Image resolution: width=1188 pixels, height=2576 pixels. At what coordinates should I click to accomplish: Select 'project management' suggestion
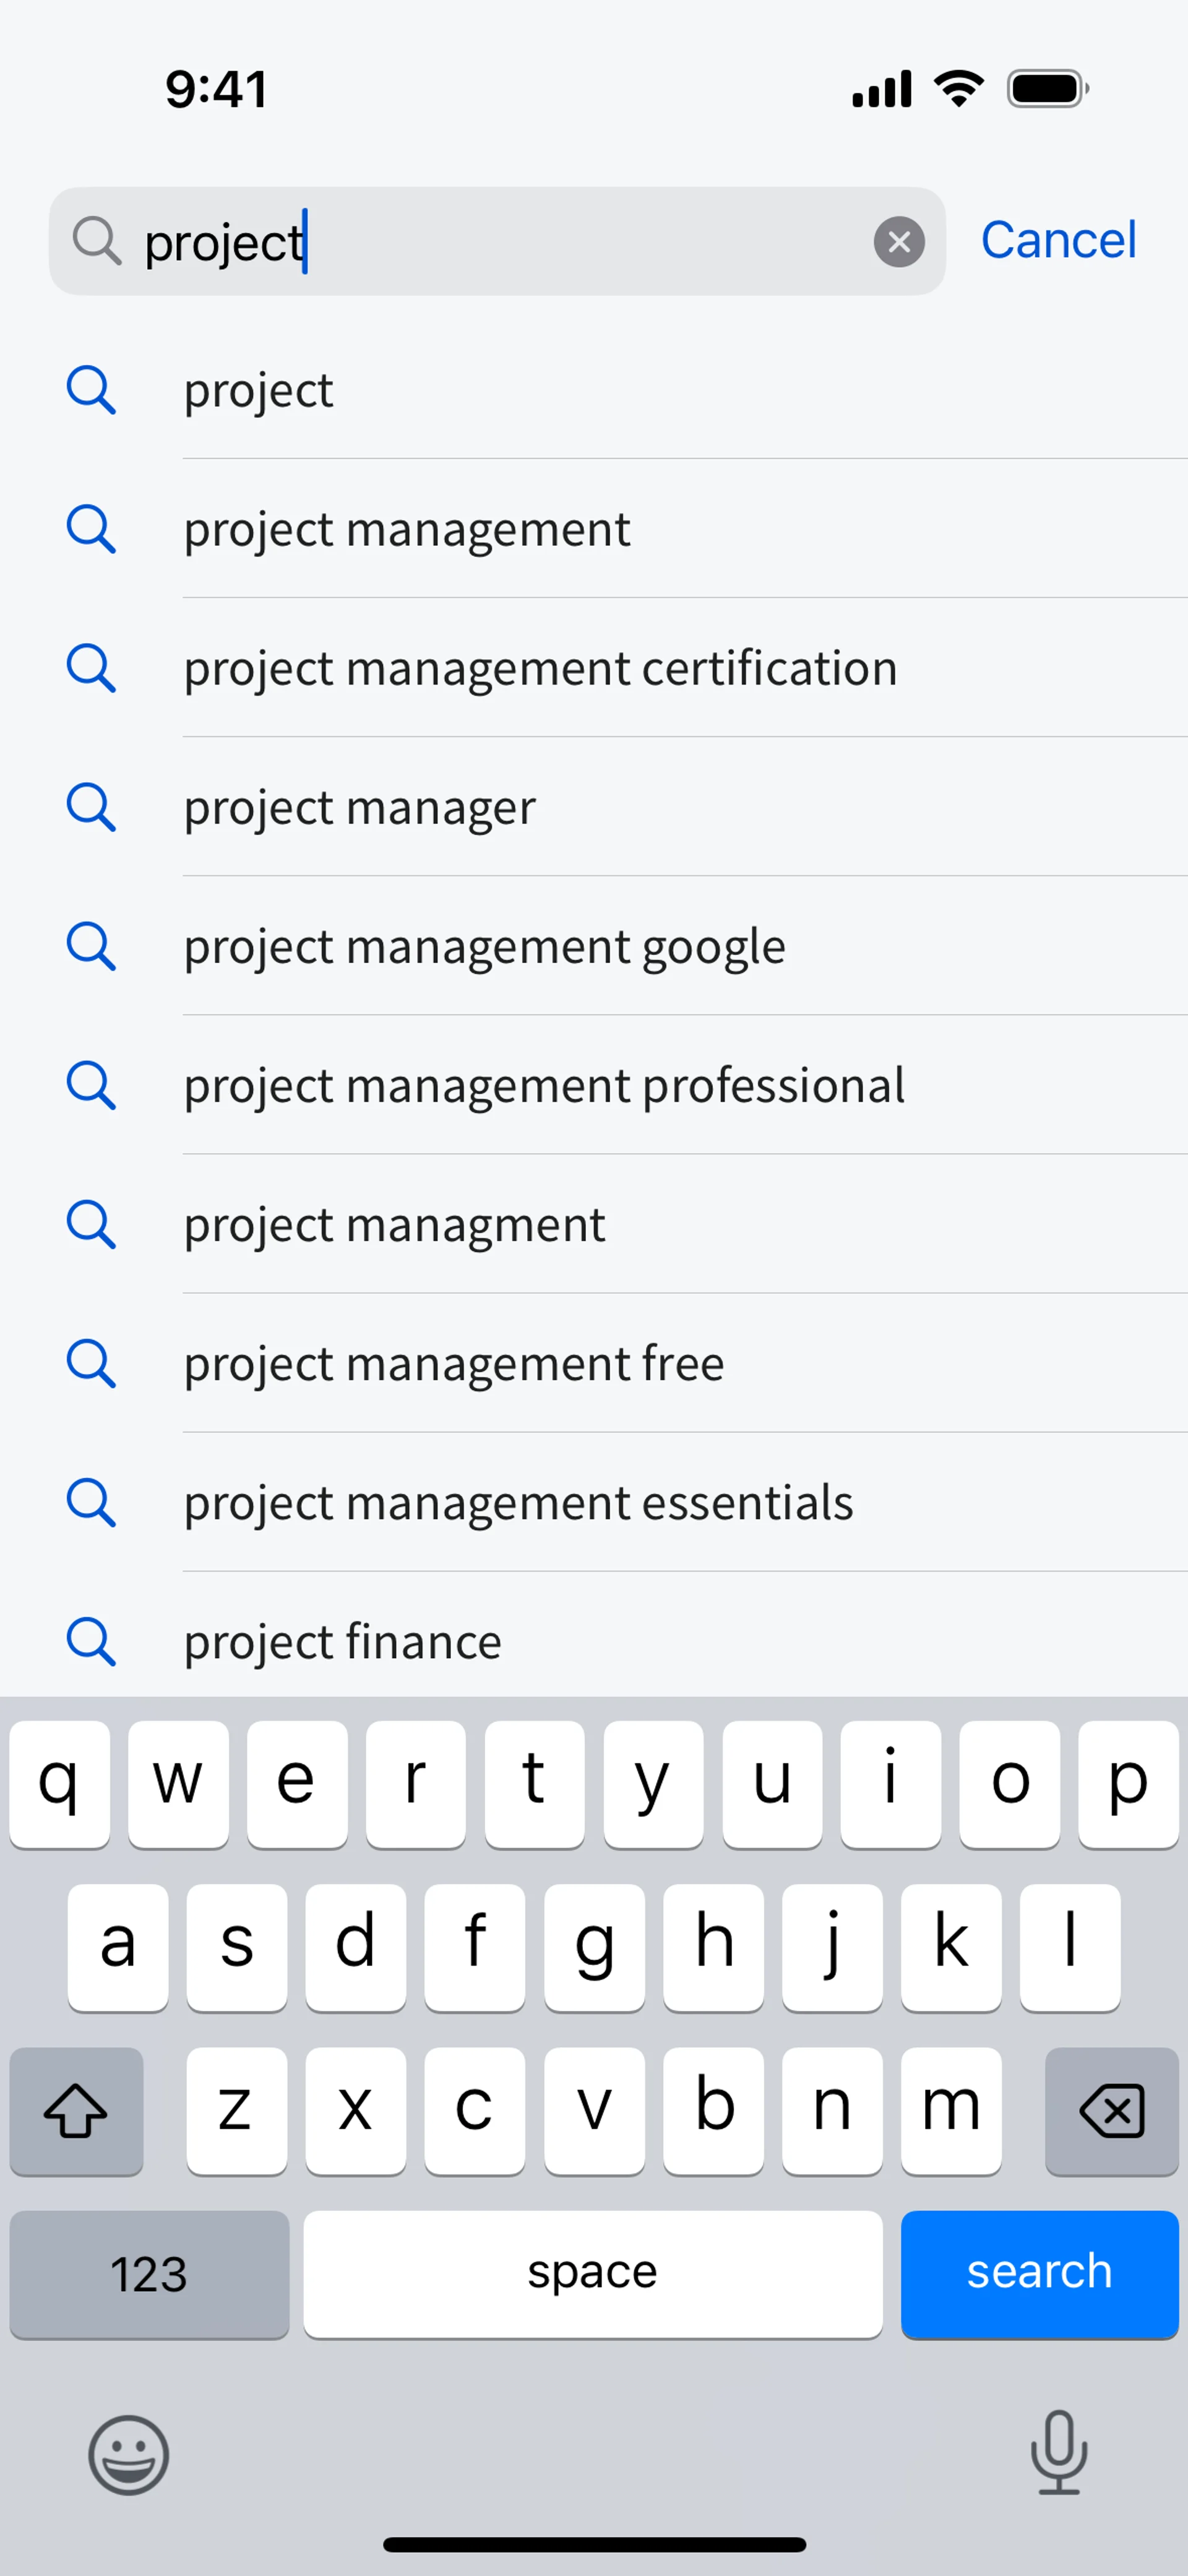coord(407,529)
